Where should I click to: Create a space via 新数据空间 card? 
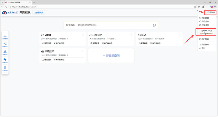pos(111,56)
